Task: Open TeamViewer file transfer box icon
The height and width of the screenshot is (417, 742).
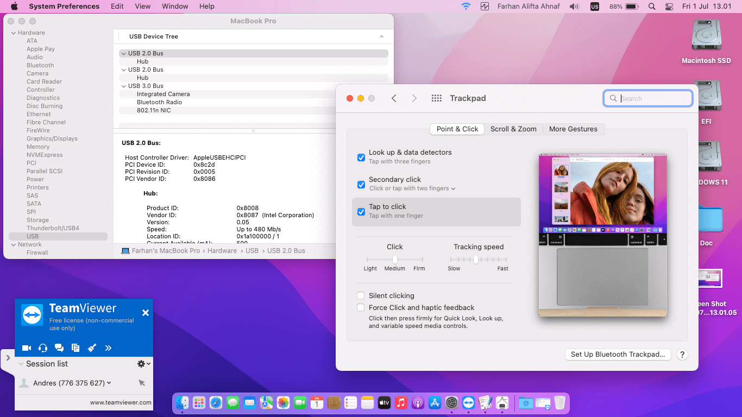Action: click(76, 348)
